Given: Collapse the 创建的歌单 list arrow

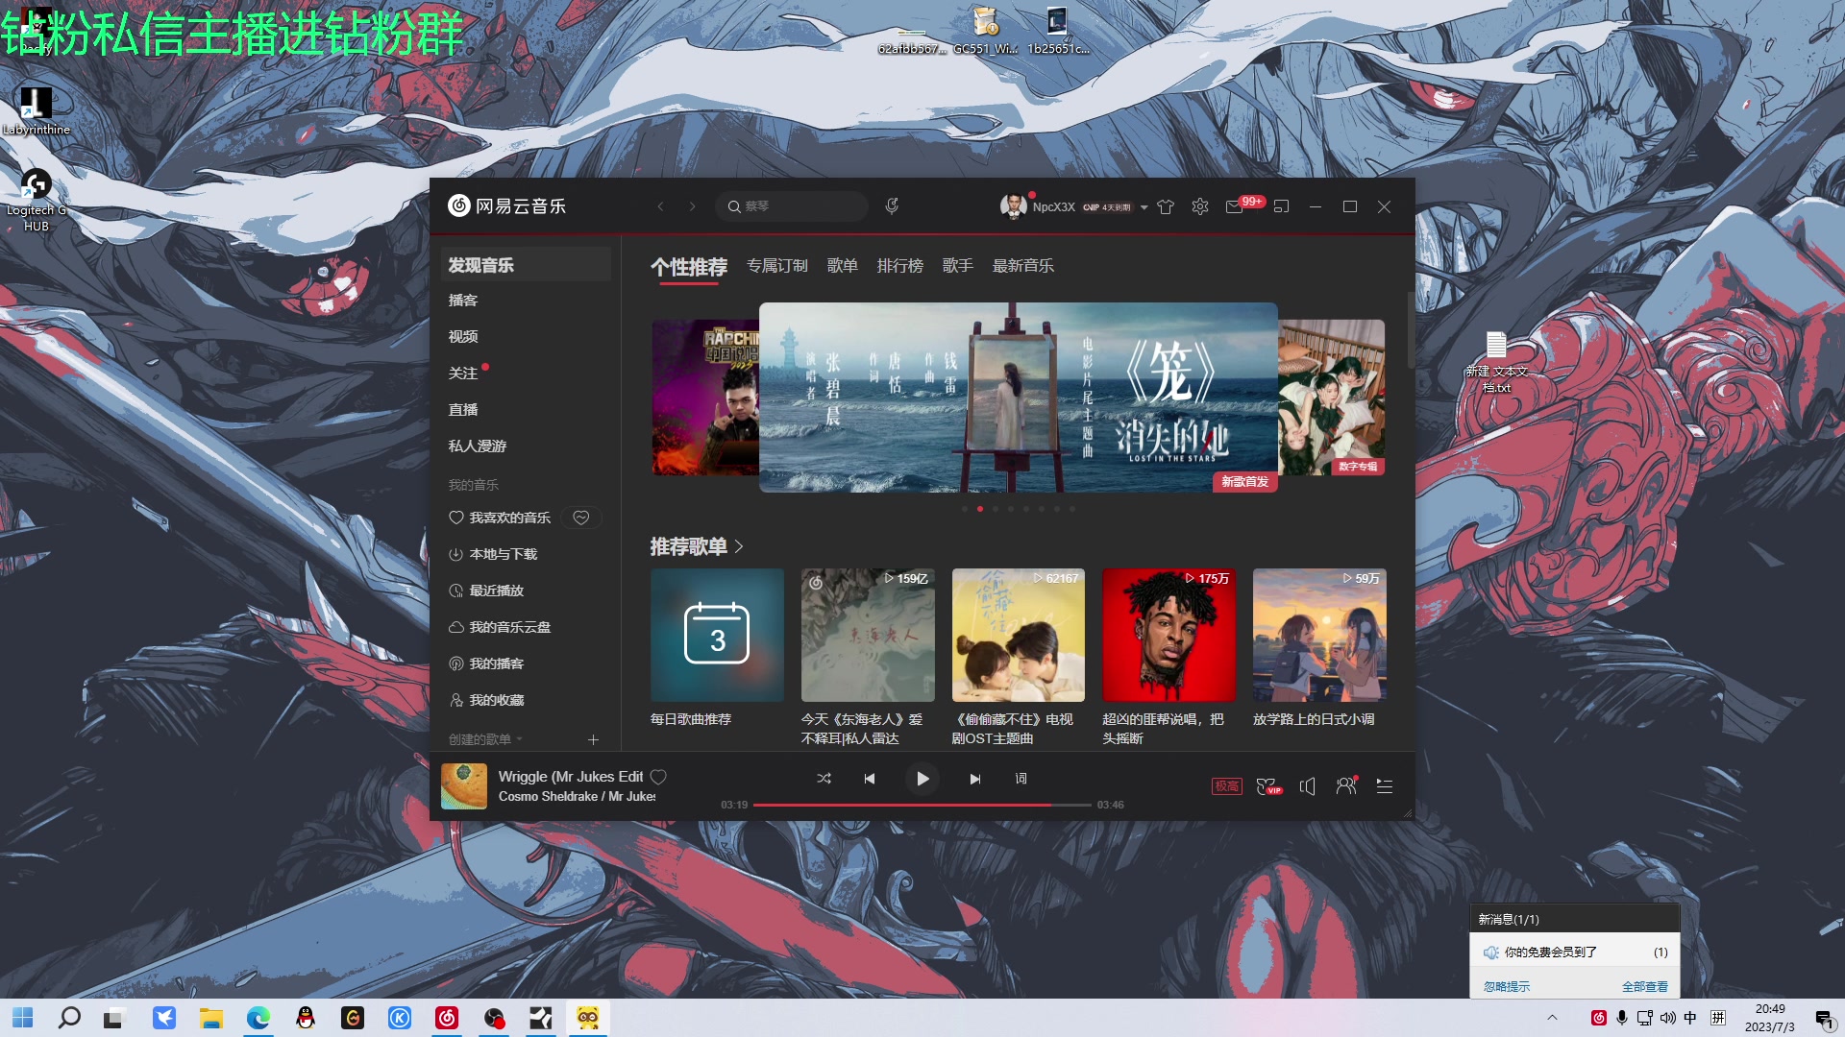Looking at the screenshot, I should point(520,739).
